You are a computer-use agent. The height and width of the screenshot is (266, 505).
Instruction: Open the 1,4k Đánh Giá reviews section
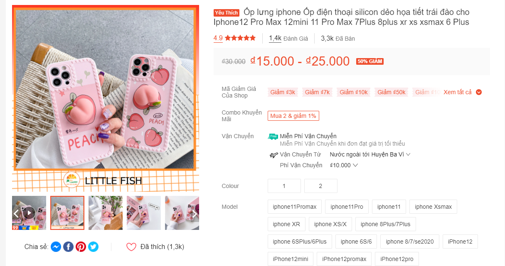[288, 38]
